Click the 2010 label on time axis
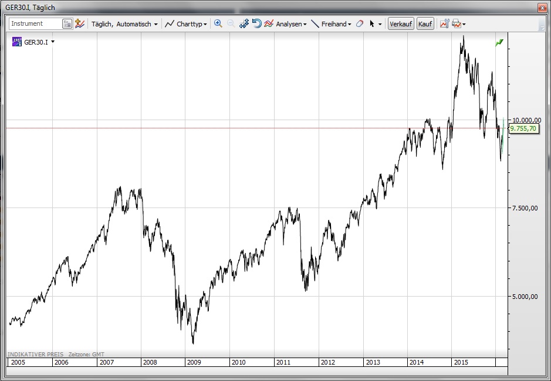551x381 pixels. pos(239,362)
